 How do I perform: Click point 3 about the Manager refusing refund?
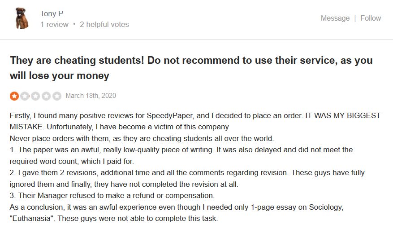click(x=112, y=195)
